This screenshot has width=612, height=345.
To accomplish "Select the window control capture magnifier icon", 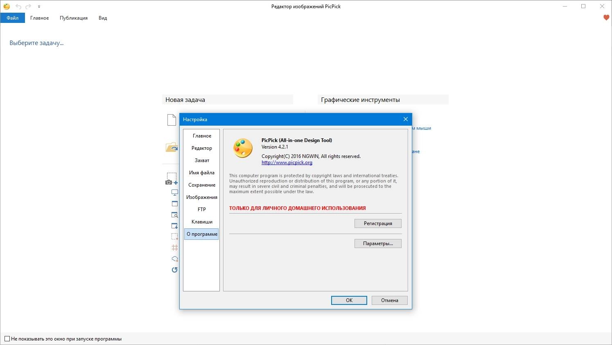I will click(x=175, y=215).
